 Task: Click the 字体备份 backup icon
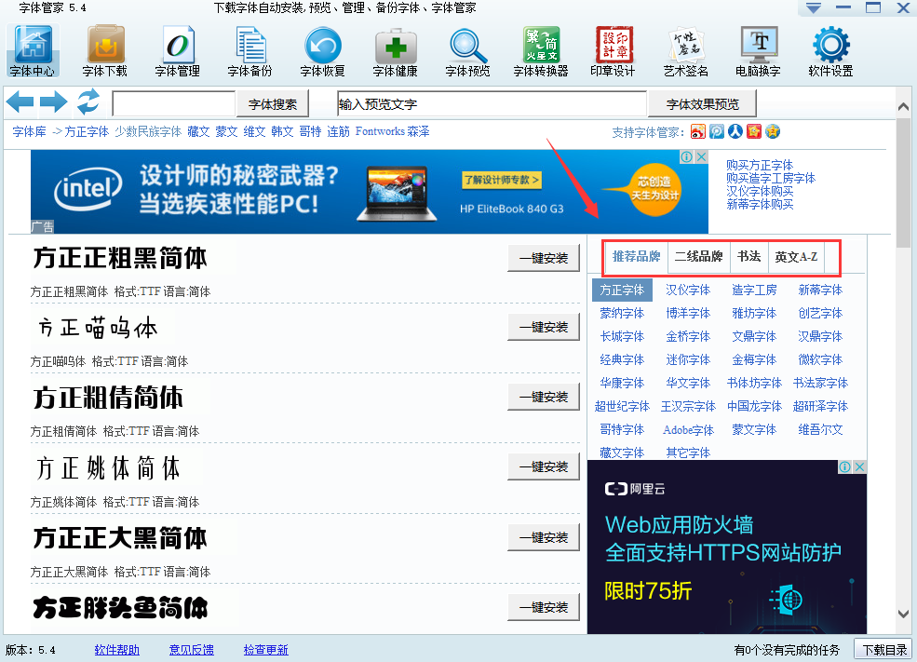click(249, 47)
